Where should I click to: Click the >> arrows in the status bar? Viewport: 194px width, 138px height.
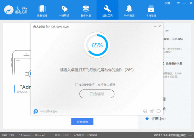(190, 135)
